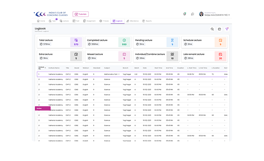Click the Schedule Lecture orange icon tile
The image size is (264, 161).
221,42
